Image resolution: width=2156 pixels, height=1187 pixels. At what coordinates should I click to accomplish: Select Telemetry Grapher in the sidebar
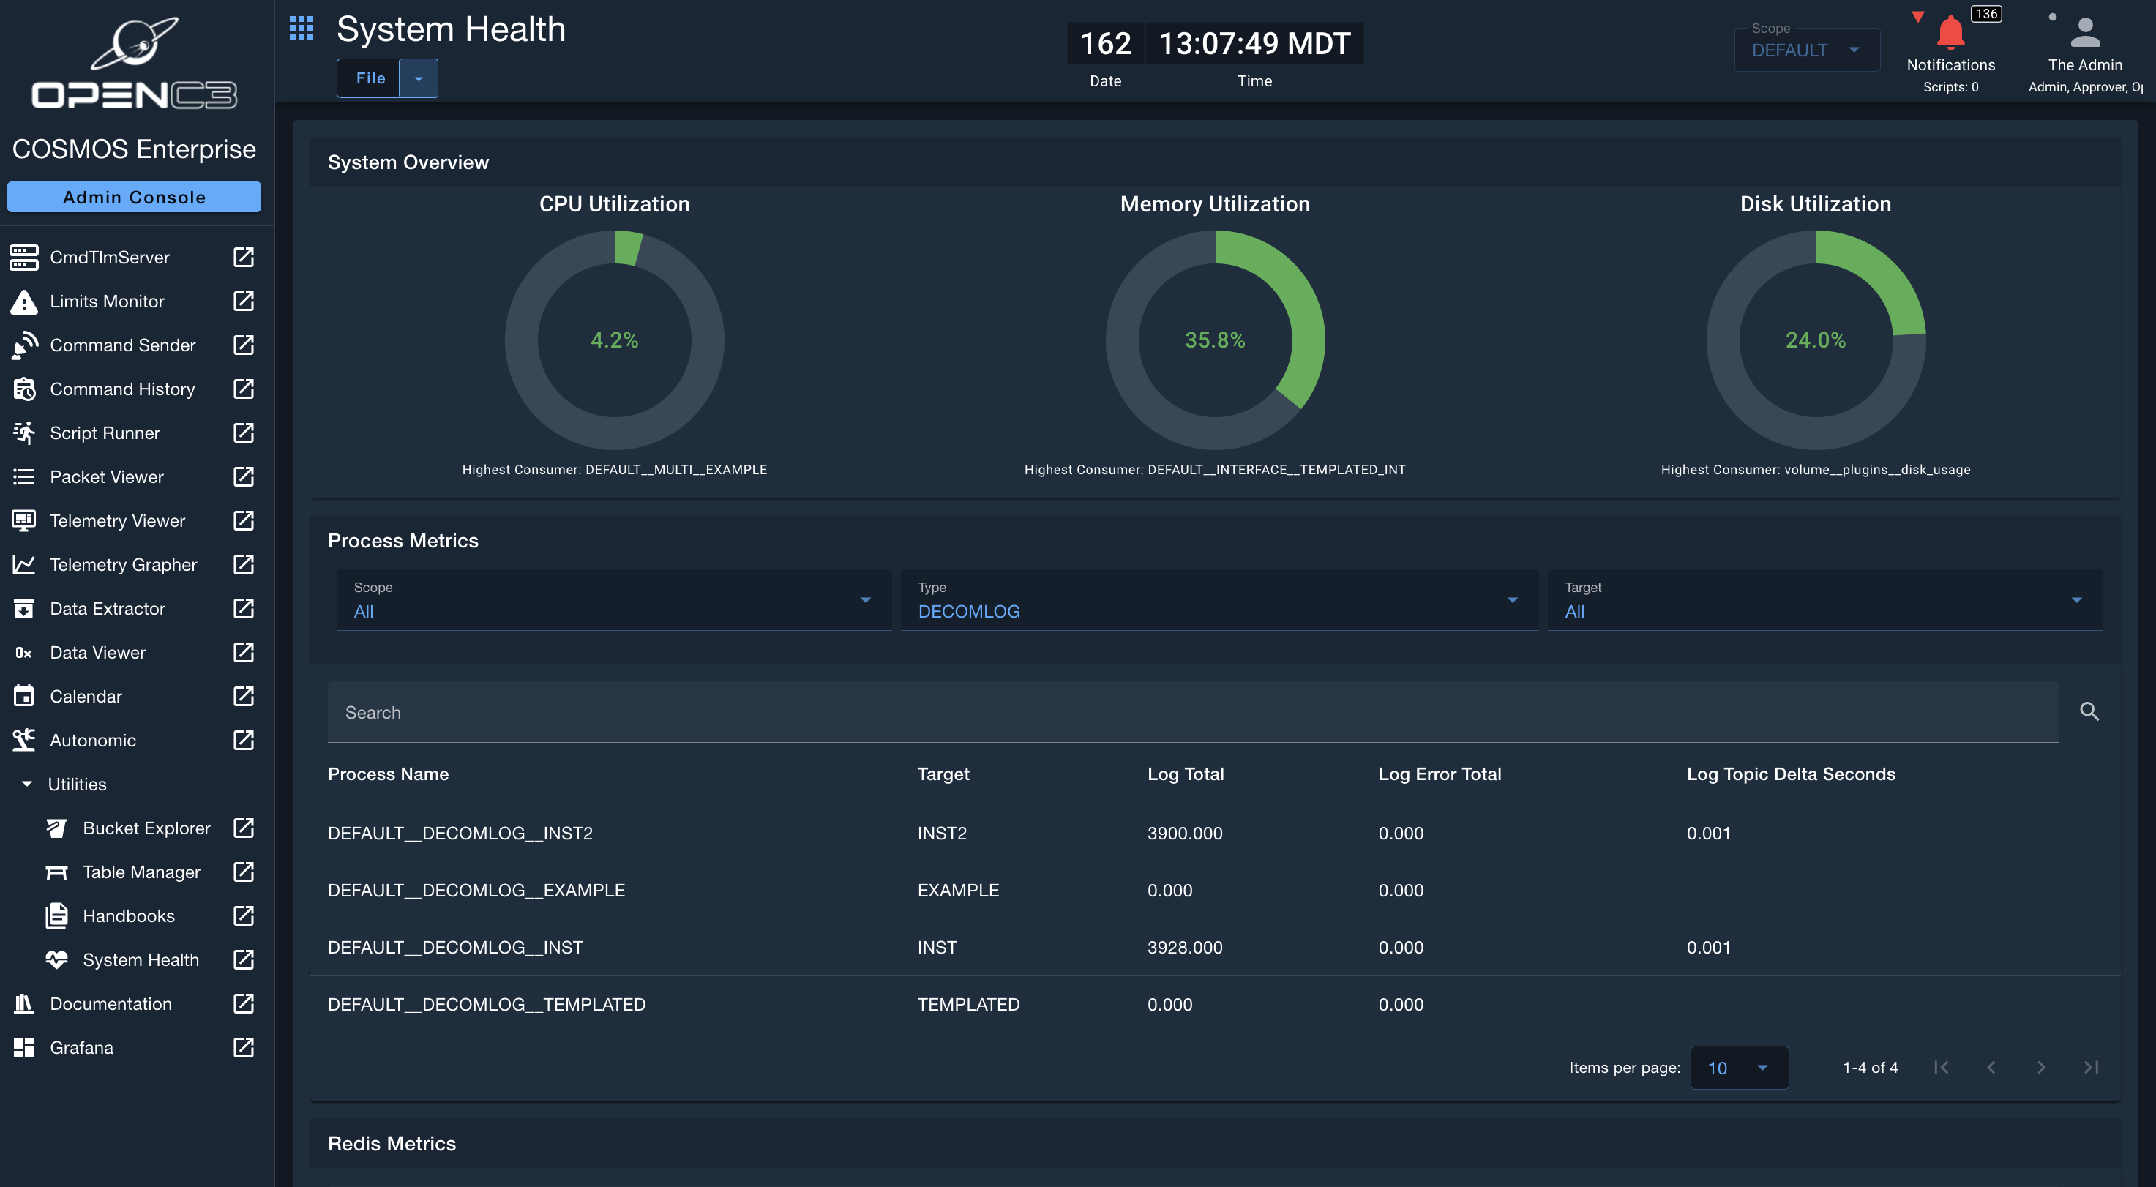tap(123, 564)
